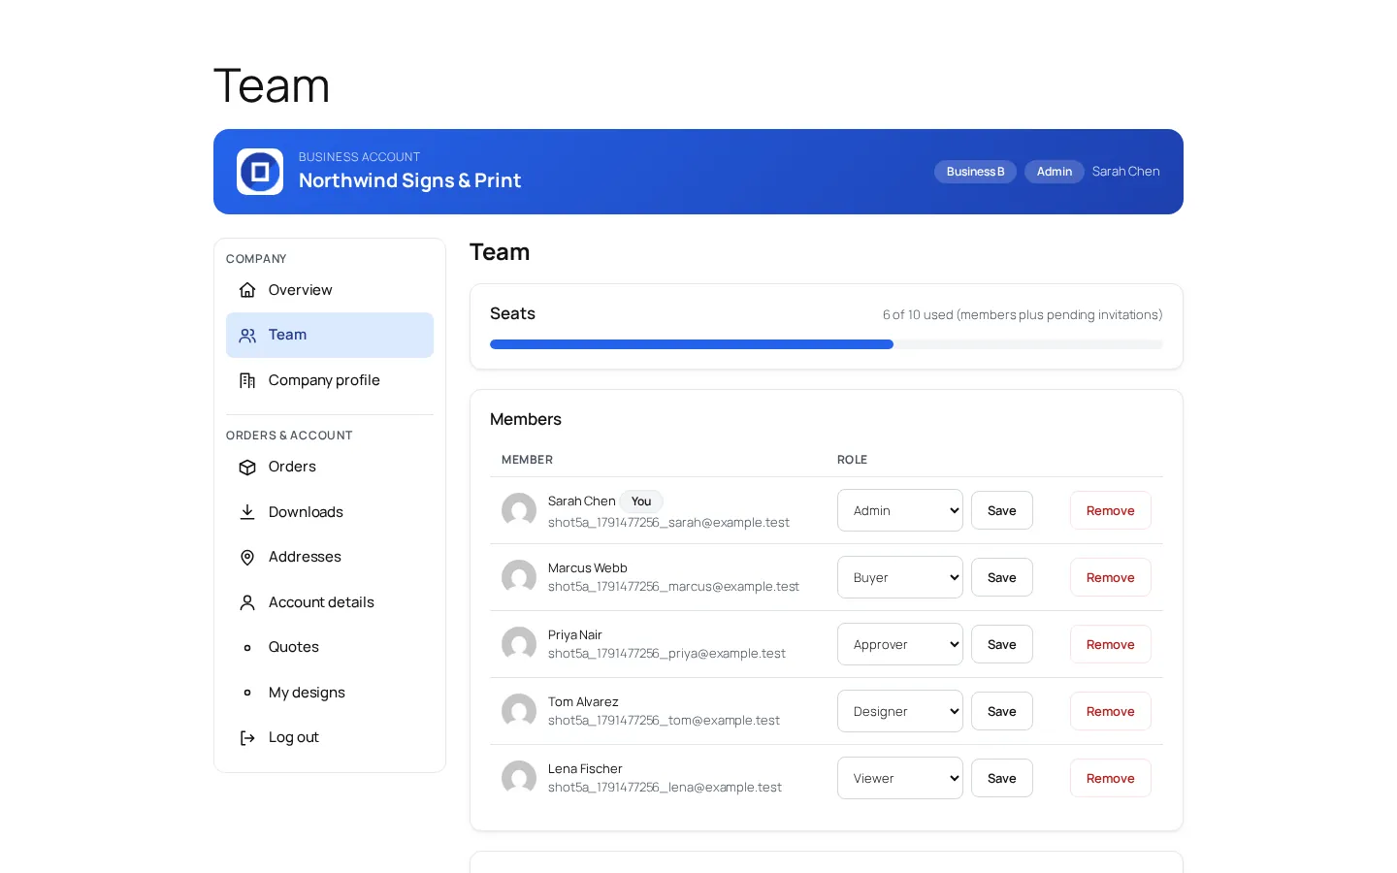The width and height of the screenshot is (1397, 873).
Task: Click the Admin badge in header
Action: pyautogui.click(x=1055, y=172)
